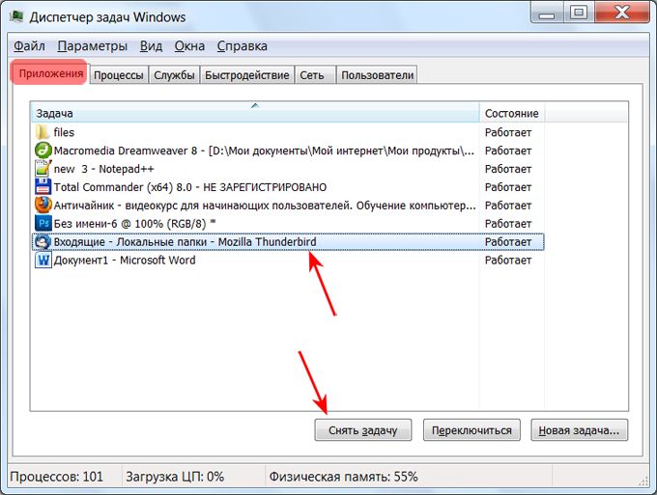Image resolution: width=657 pixels, height=495 pixels.
Task: Switch to the Процессы tab
Action: click(x=120, y=75)
